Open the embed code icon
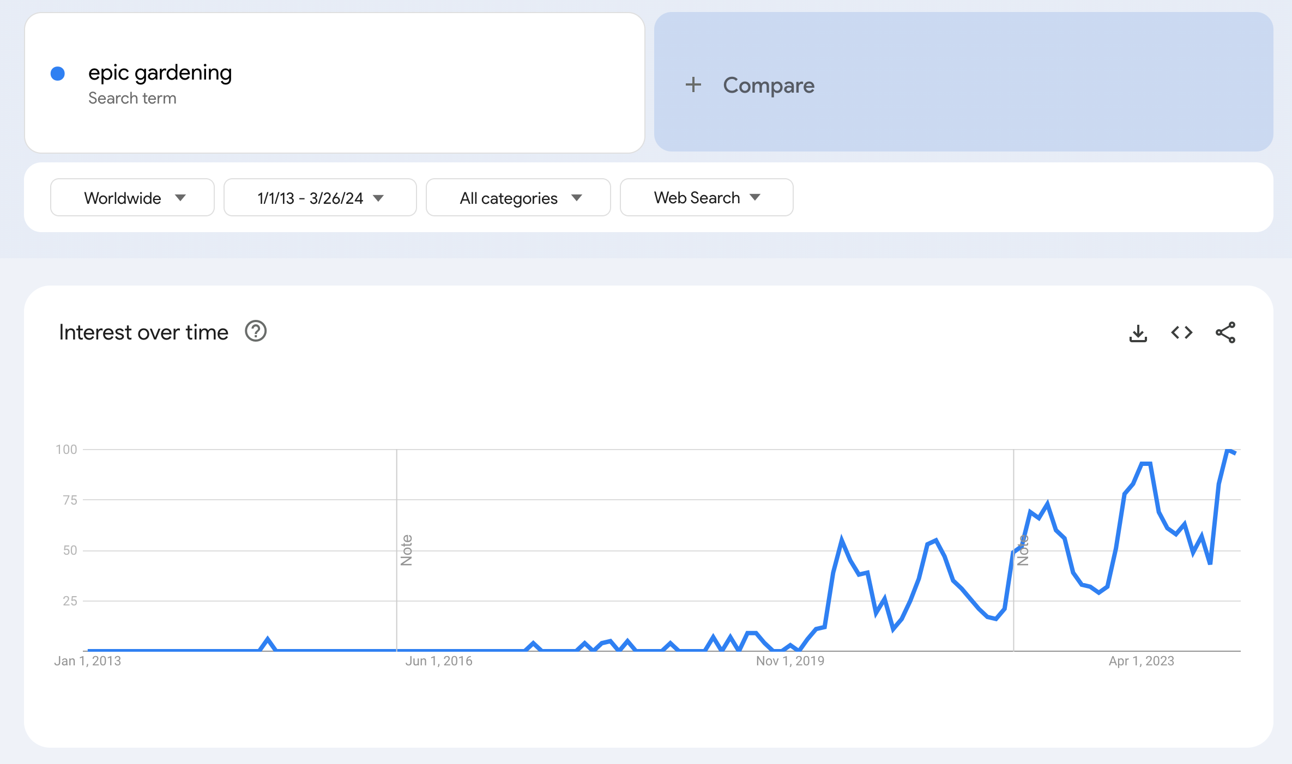 [1181, 332]
